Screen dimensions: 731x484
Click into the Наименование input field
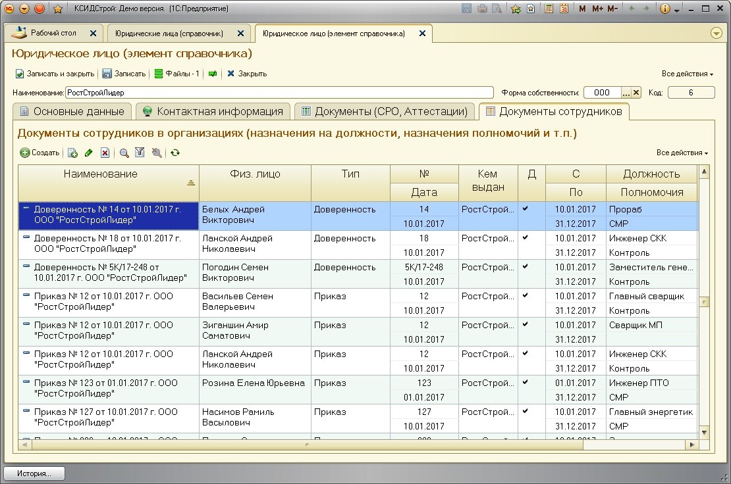point(279,93)
